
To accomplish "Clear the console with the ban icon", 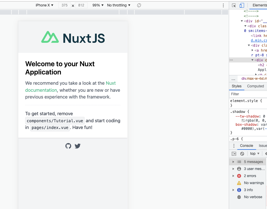I will point(242,154).
